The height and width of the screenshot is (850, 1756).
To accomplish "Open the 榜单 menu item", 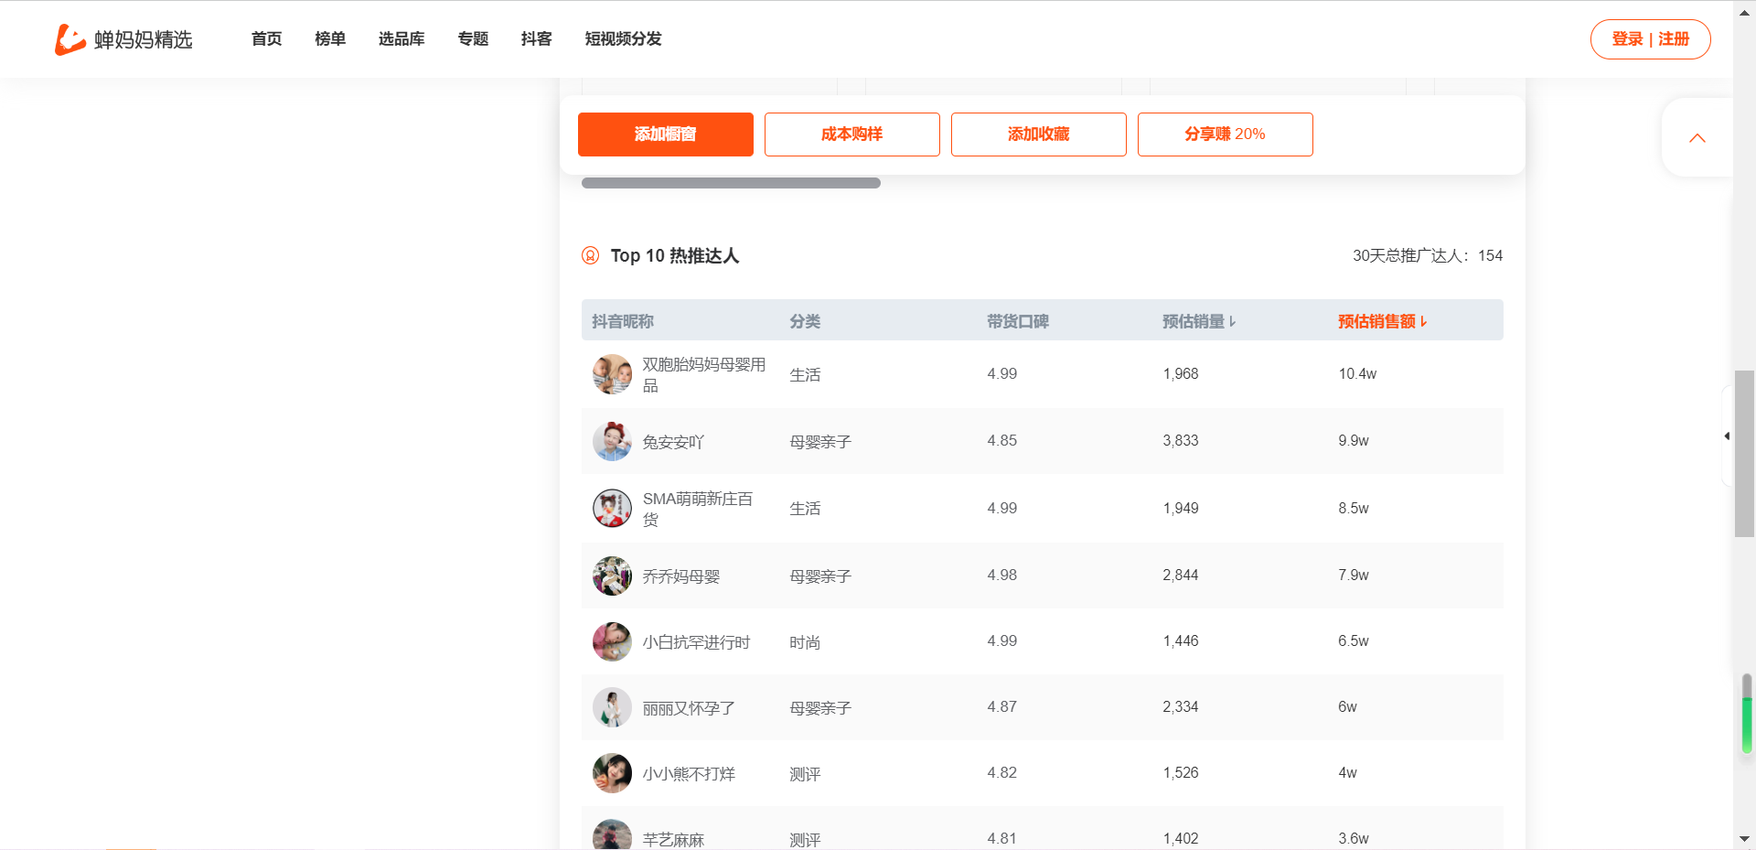I will (330, 39).
